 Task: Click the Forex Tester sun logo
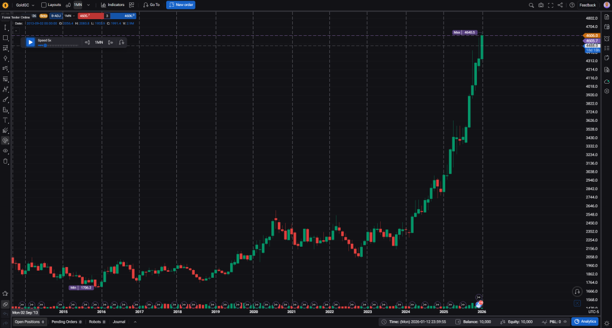point(5,5)
